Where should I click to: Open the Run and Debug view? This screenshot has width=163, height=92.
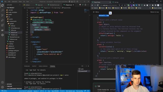pyautogui.click(x=2, y=20)
